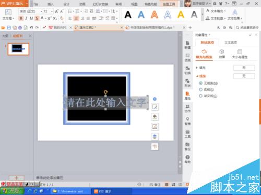The height and width of the screenshot is (195, 261).
Task: Apply the blue WordArt style
Action: [141, 15]
